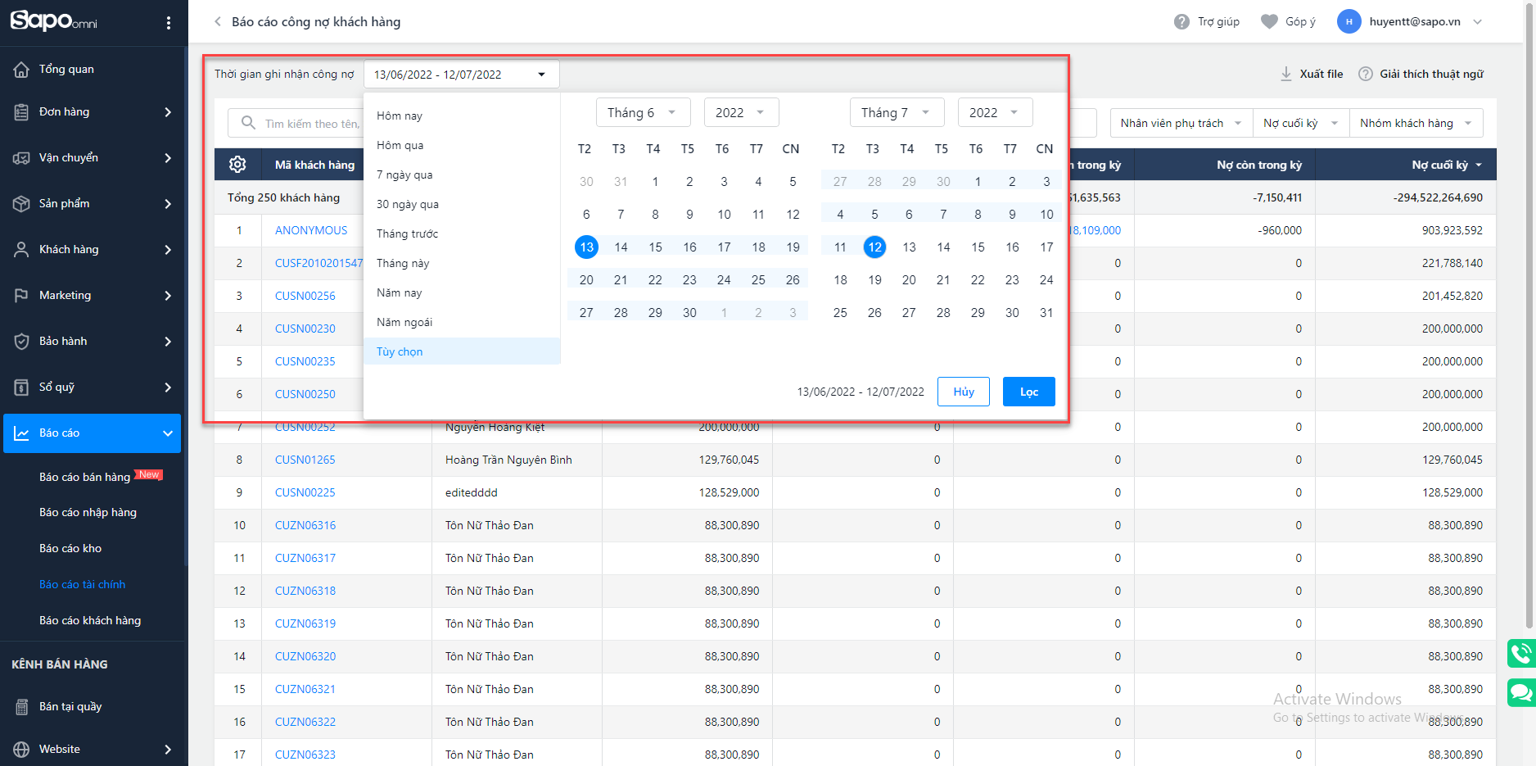Pick June 20 in left calendar

[x=586, y=280]
